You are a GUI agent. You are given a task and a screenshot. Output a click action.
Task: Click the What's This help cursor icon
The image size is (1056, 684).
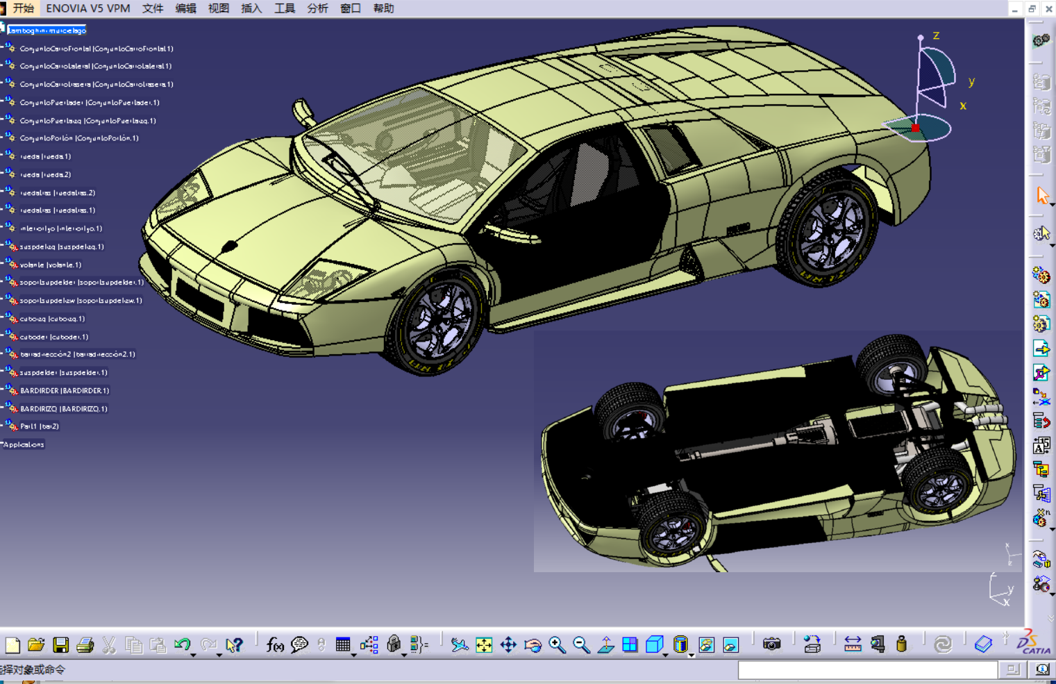pos(234,645)
